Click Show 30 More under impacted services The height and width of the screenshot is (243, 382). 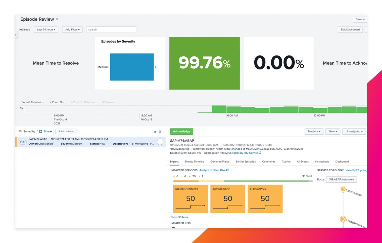tap(179, 217)
